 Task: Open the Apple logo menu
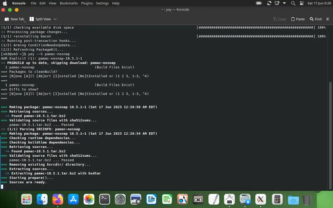click(x=5, y=3)
